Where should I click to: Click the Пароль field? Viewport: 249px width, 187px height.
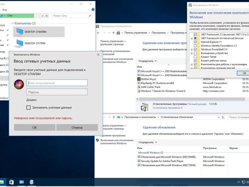57,92
